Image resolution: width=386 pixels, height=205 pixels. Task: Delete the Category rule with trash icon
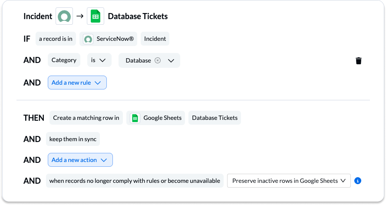(359, 60)
